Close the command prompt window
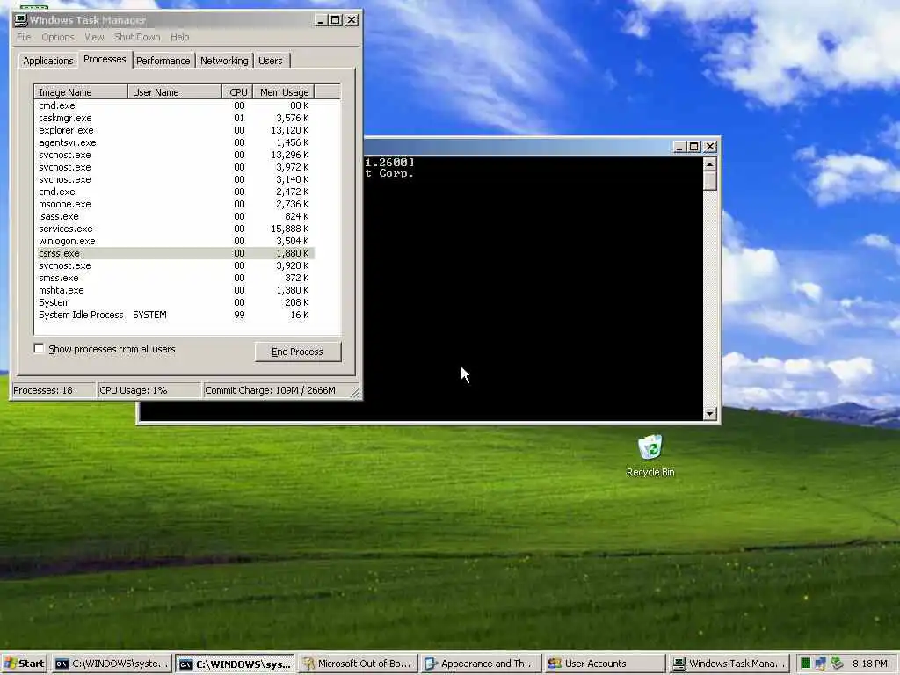 pos(710,147)
